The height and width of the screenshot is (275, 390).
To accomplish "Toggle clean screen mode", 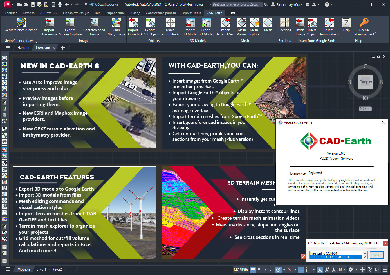I will [377, 269].
